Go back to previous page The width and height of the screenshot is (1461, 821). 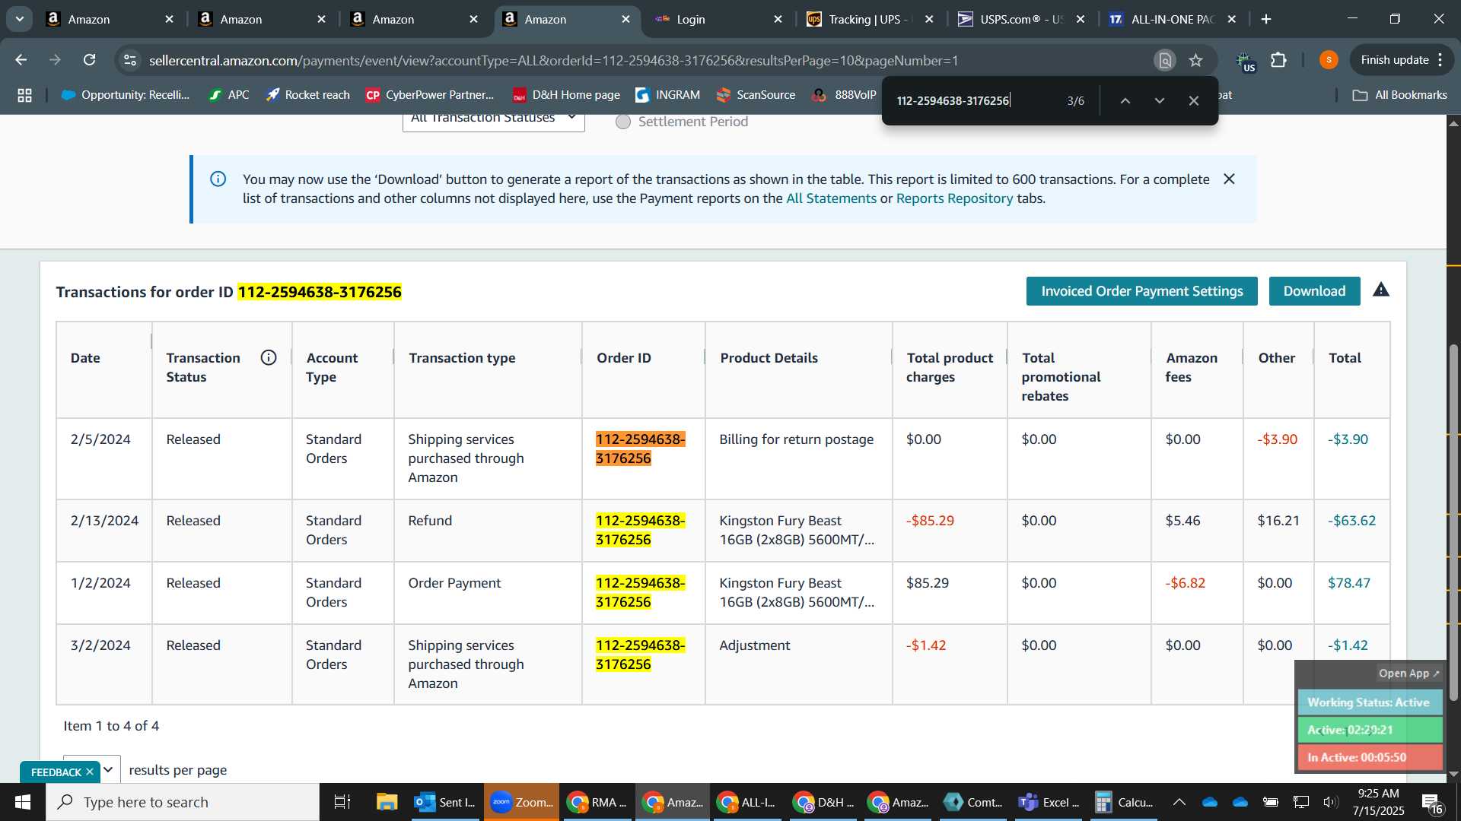click(x=21, y=60)
